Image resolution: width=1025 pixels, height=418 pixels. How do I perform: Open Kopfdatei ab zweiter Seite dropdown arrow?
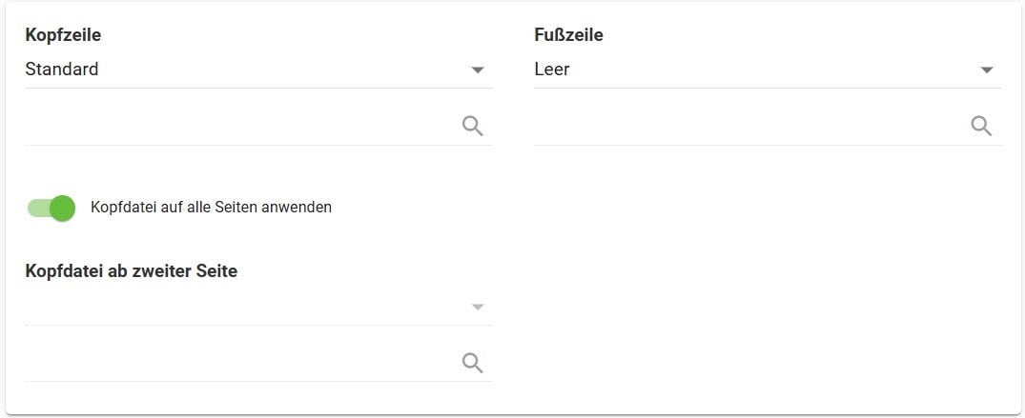(478, 307)
